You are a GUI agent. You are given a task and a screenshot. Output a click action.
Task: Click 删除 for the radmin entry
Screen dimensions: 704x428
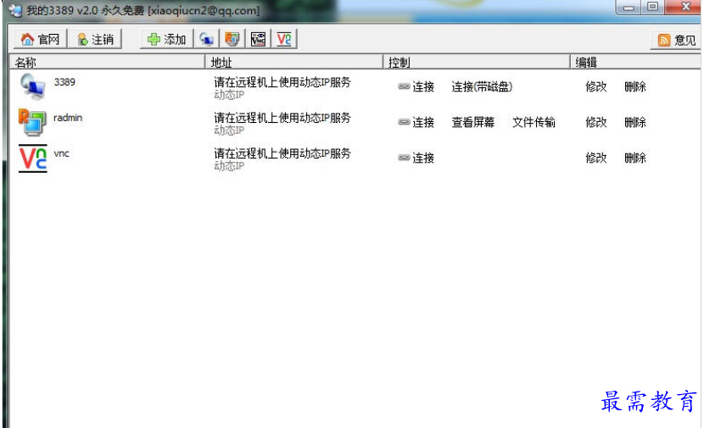click(635, 122)
